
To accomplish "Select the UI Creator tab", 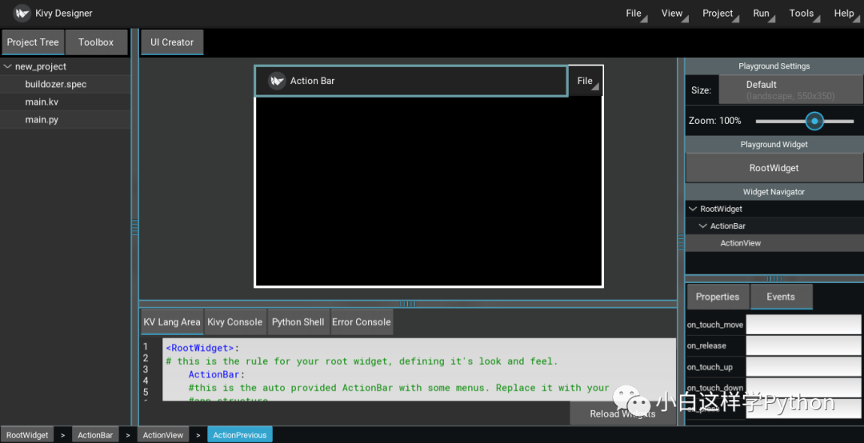I will 172,42.
